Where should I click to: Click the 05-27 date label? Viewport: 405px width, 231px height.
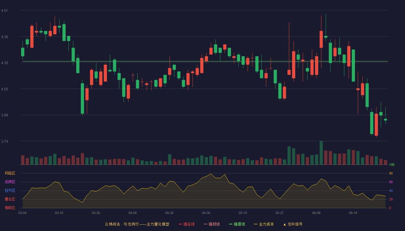click(x=279, y=213)
